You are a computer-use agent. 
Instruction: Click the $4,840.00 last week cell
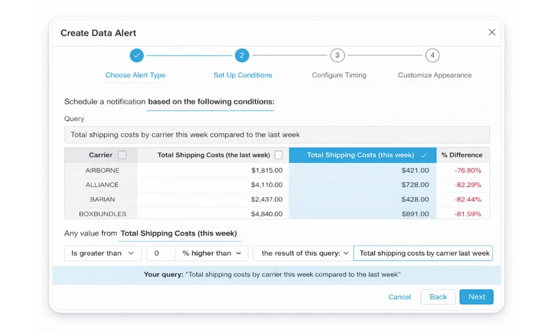tap(267, 214)
